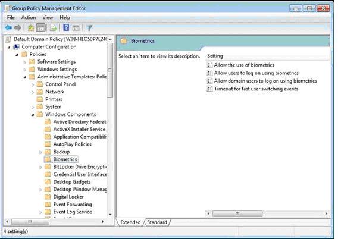Screen dimensions: 338x239
Task: Switch to the Extended tab
Action: (130, 222)
